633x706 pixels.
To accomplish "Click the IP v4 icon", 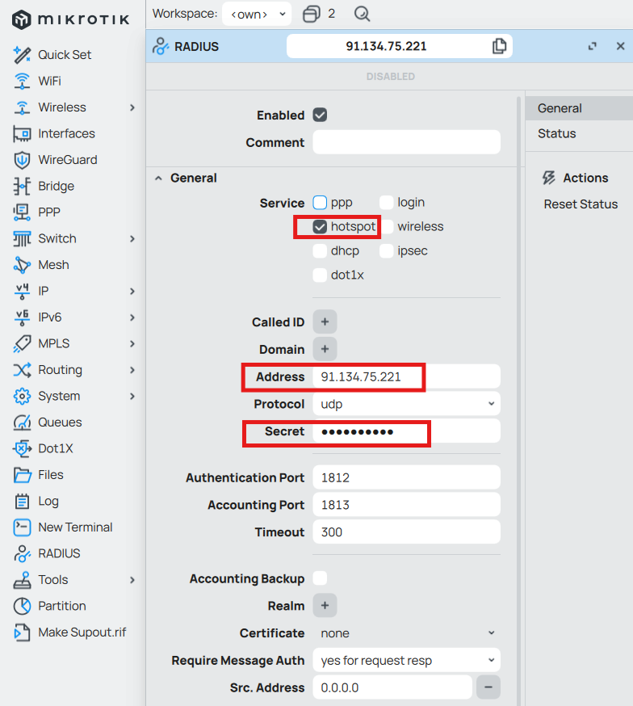I will click(x=22, y=292).
